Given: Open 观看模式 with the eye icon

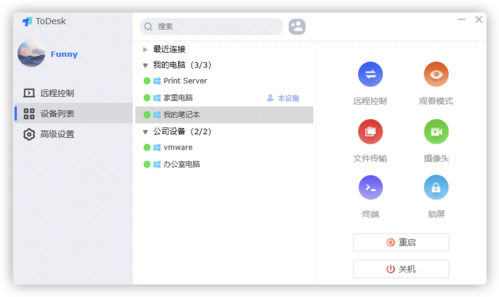Looking at the screenshot, I should [436, 74].
